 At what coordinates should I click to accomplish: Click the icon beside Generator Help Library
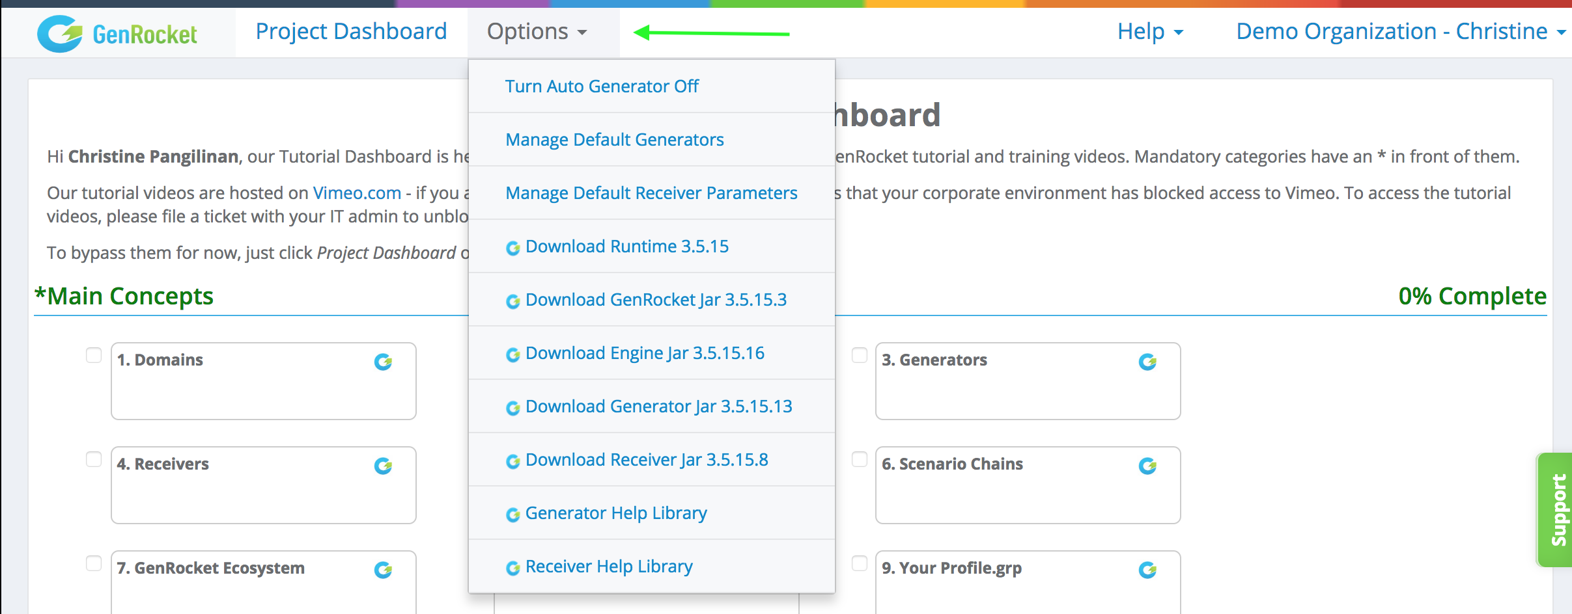click(x=513, y=514)
